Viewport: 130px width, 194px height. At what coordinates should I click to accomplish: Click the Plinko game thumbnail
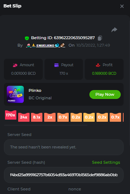[x=15, y=94]
